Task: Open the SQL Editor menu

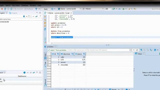Action: point(16,5)
